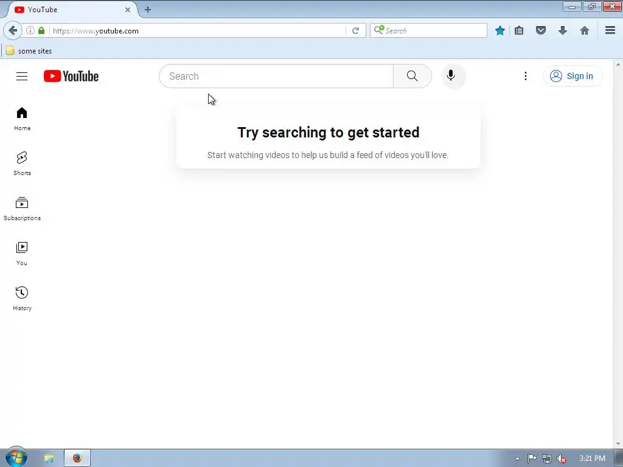The height and width of the screenshot is (467, 623).
Task: Go to Home in YouTube sidebar
Action: [22, 119]
